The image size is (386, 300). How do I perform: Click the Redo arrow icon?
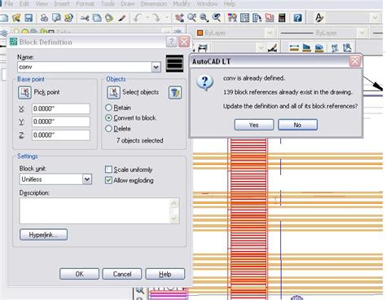[x=156, y=18]
